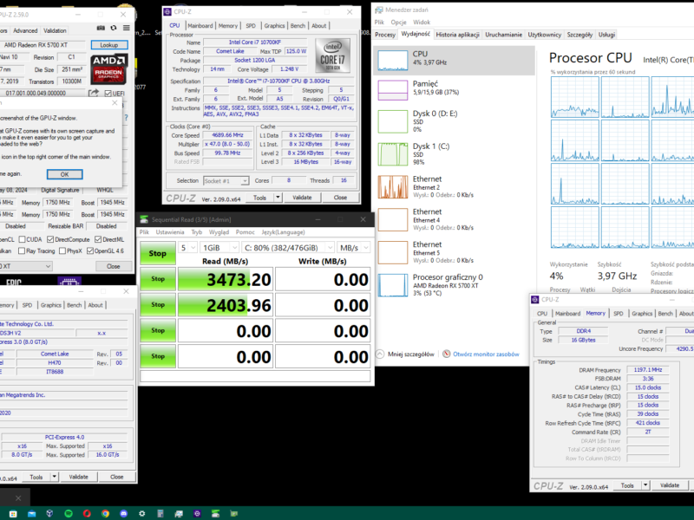
Task: Click resource monitor icon beside Otwórz monitor zasobów
Action: click(x=447, y=354)
